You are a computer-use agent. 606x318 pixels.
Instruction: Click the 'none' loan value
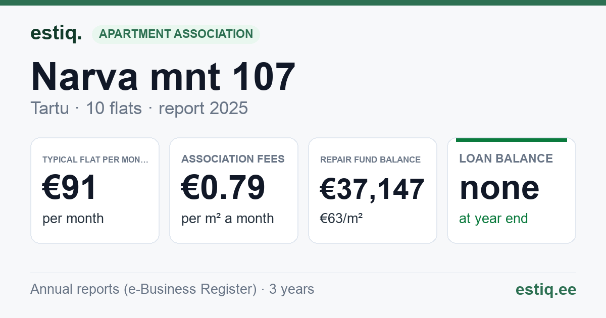pos(499,187)
